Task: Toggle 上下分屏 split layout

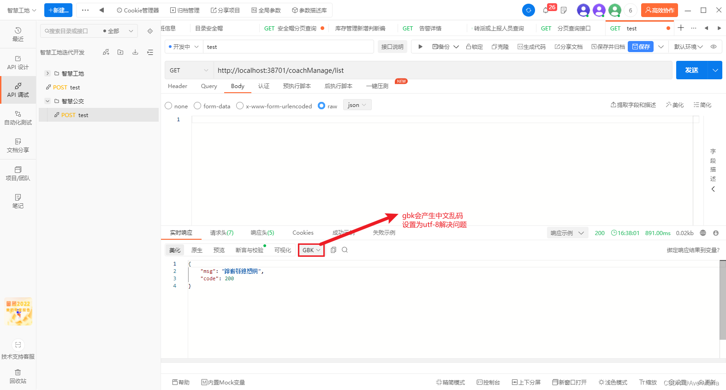Action: (526, 382)
